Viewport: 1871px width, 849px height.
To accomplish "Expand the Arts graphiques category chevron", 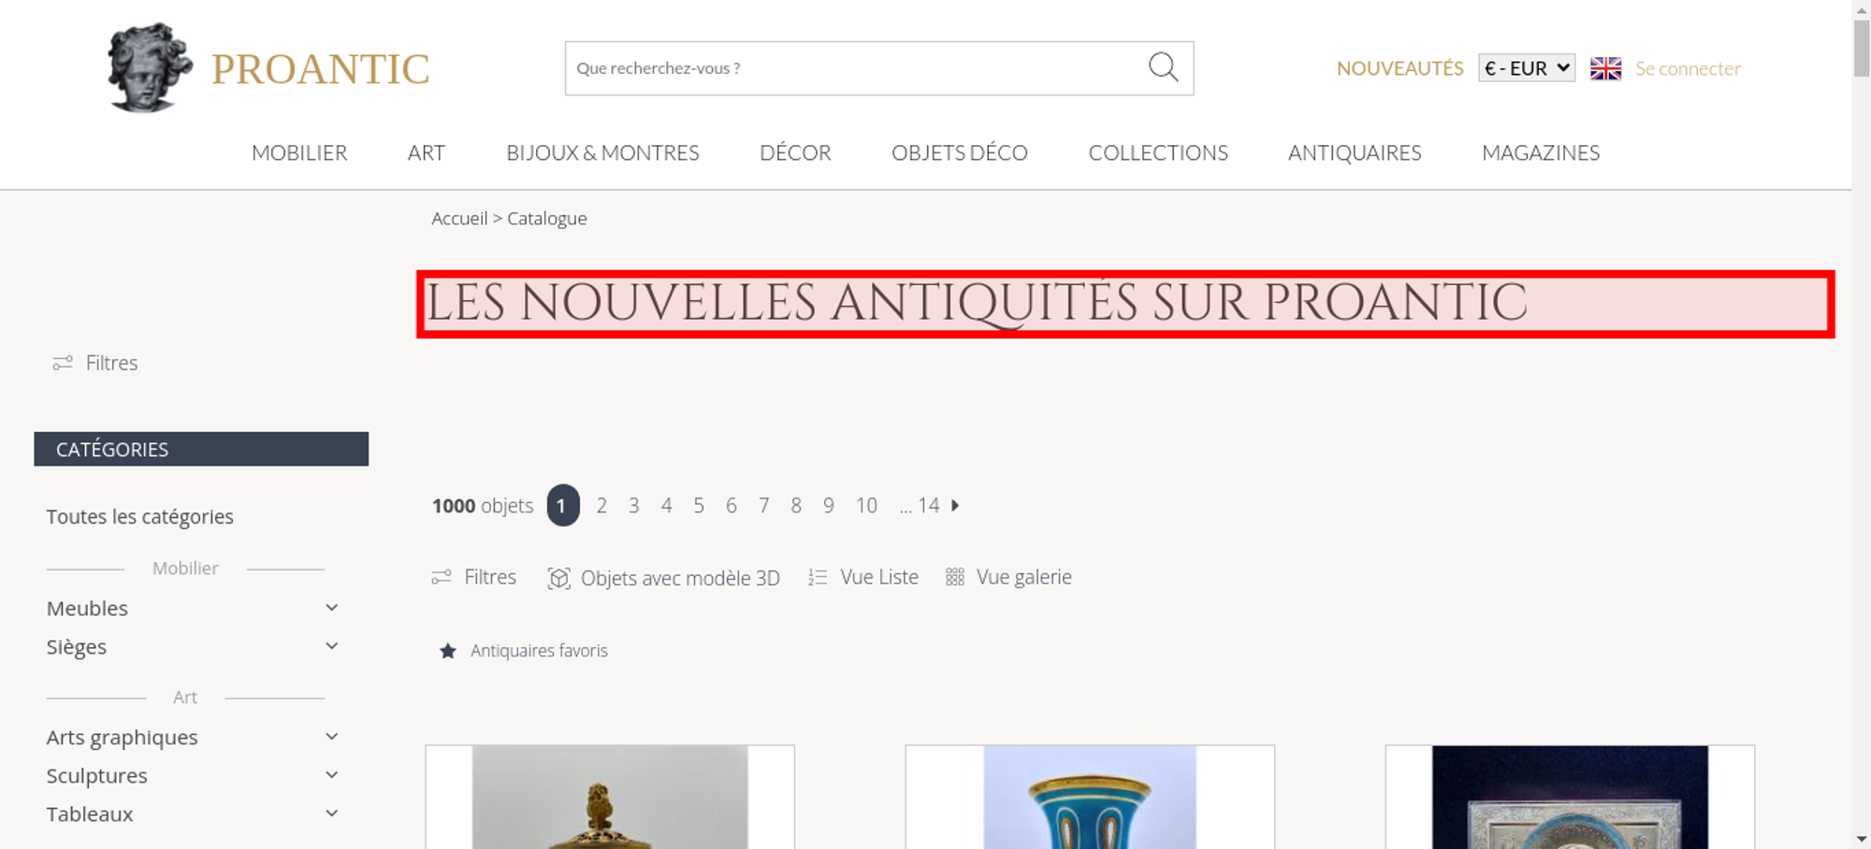I will pyautogui.click(x=331, y=737).
